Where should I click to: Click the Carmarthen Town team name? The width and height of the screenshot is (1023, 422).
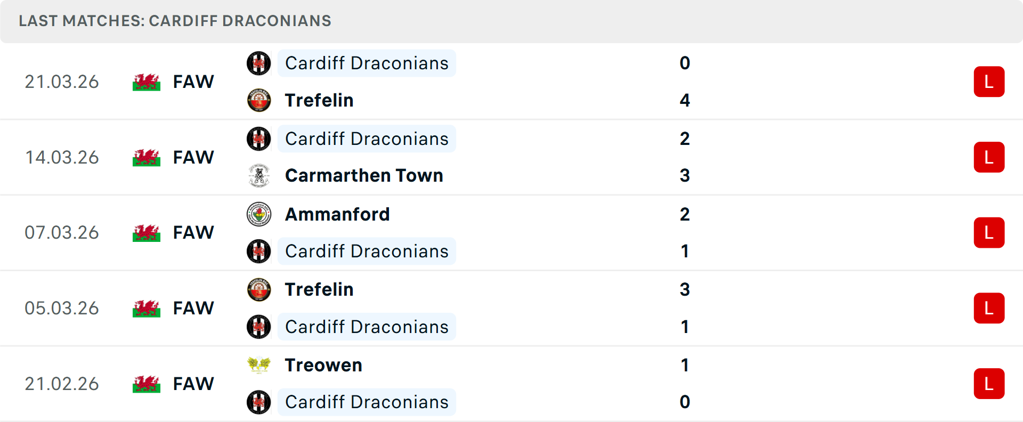coord(364,175)
